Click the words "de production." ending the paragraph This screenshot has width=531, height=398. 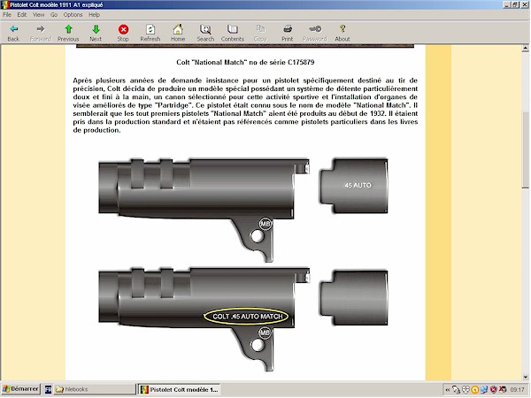(x=96, y=130)
